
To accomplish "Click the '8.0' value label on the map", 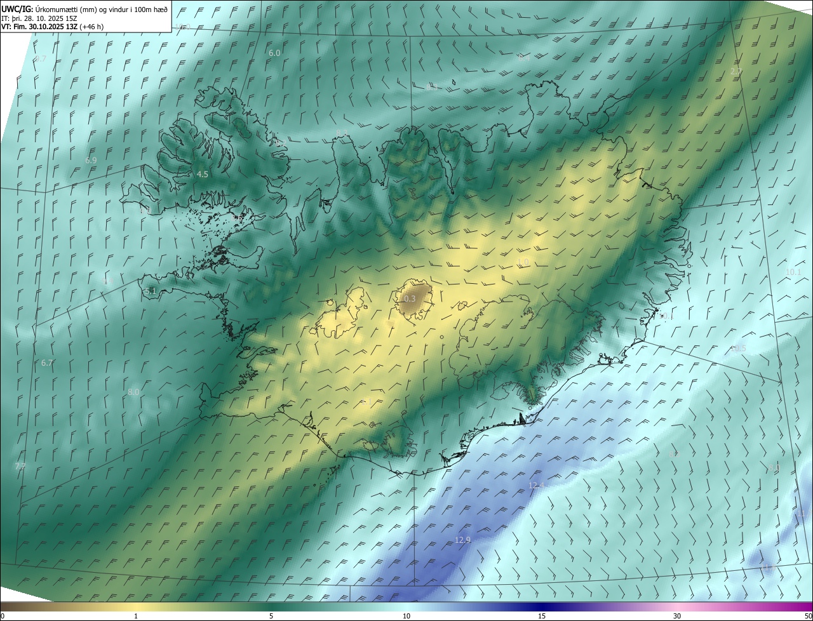I will [x=133, y=392].
